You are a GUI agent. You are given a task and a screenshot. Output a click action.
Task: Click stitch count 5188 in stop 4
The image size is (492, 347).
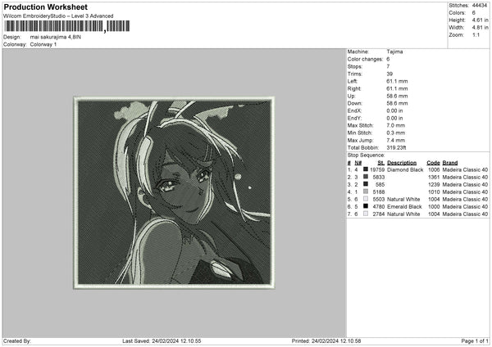[x=379, y=192]
